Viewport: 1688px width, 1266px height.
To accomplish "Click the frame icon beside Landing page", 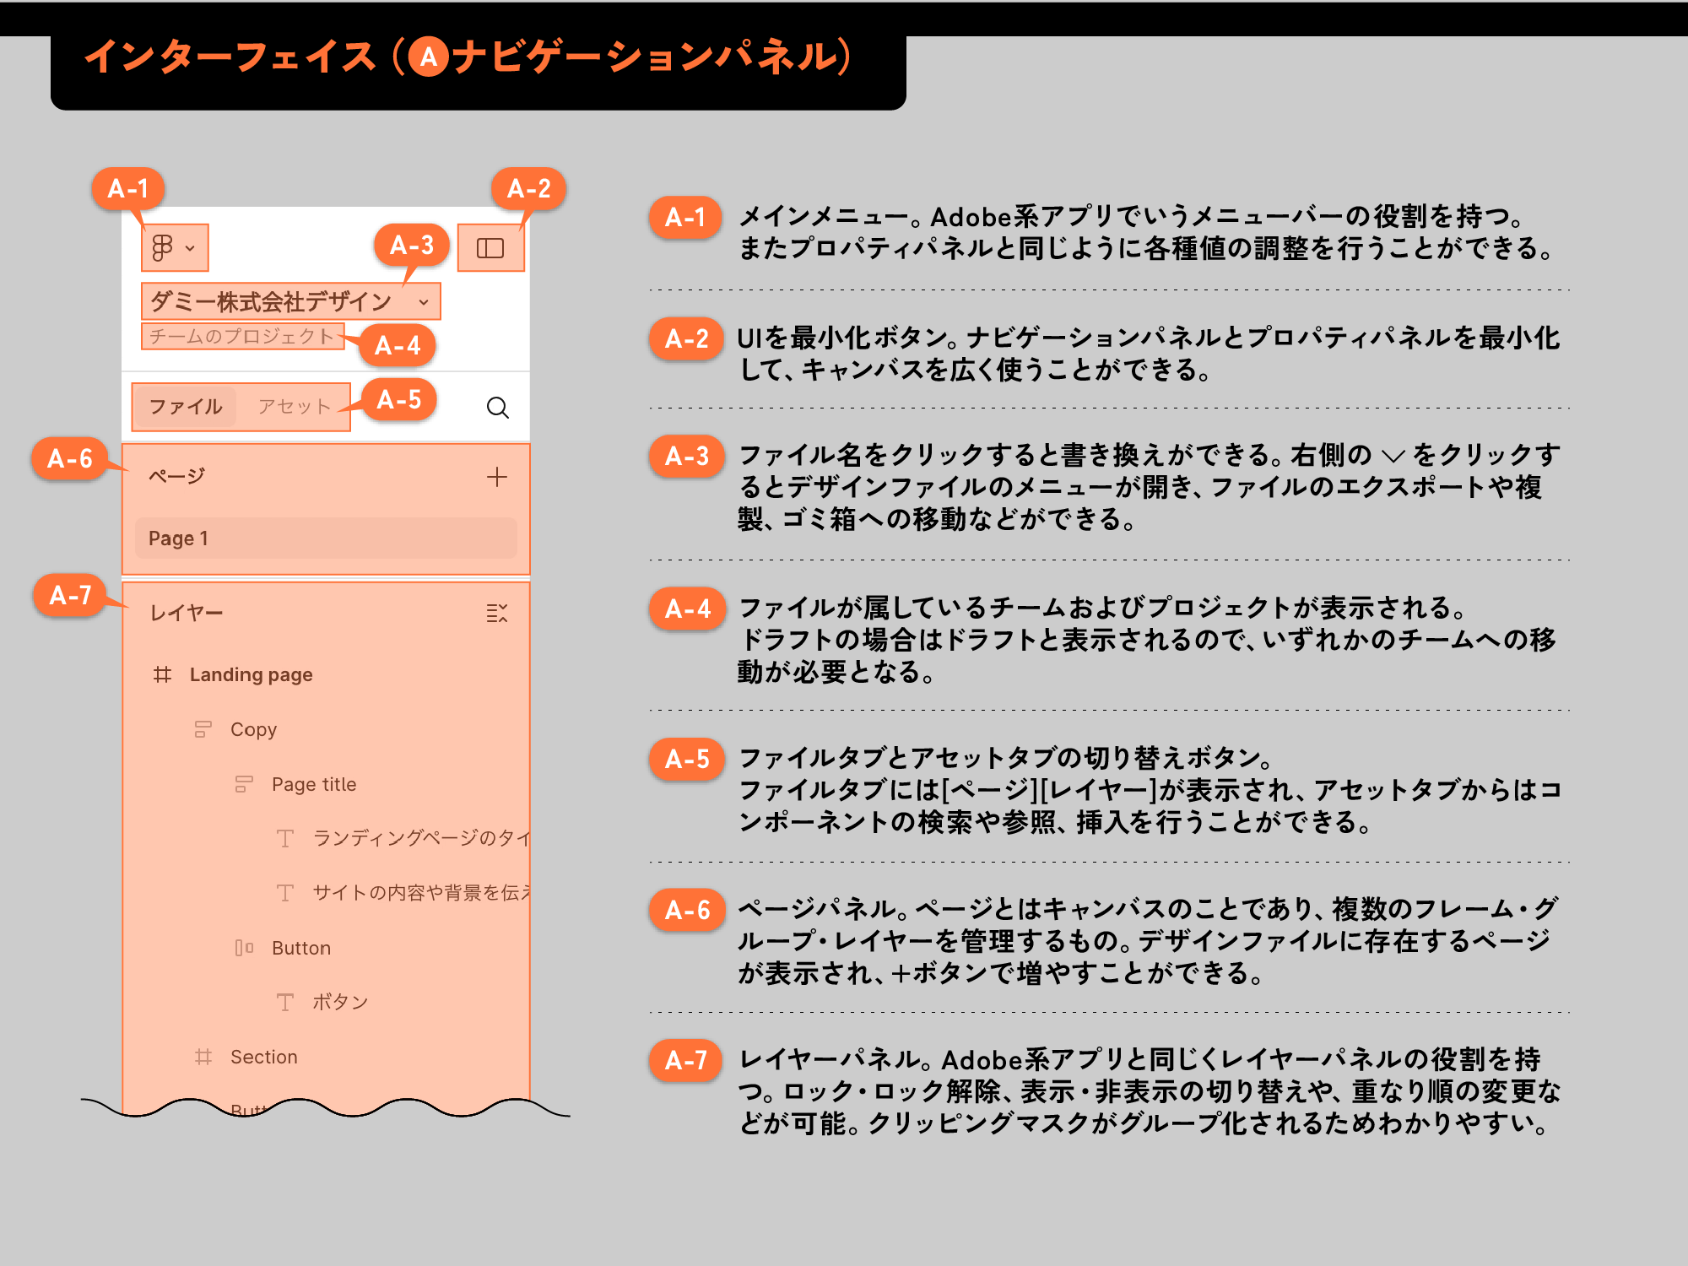I will [x=163, y=674].
